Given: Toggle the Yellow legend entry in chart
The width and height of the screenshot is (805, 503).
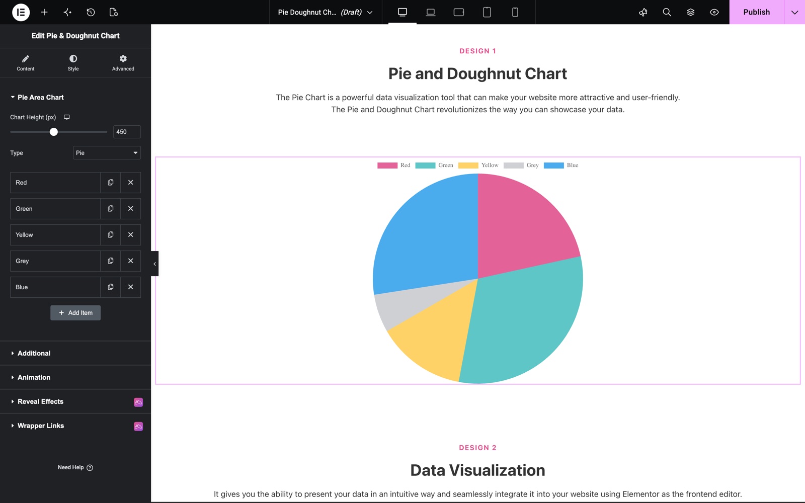Looking at the screenshot, I should coord(478,165).
